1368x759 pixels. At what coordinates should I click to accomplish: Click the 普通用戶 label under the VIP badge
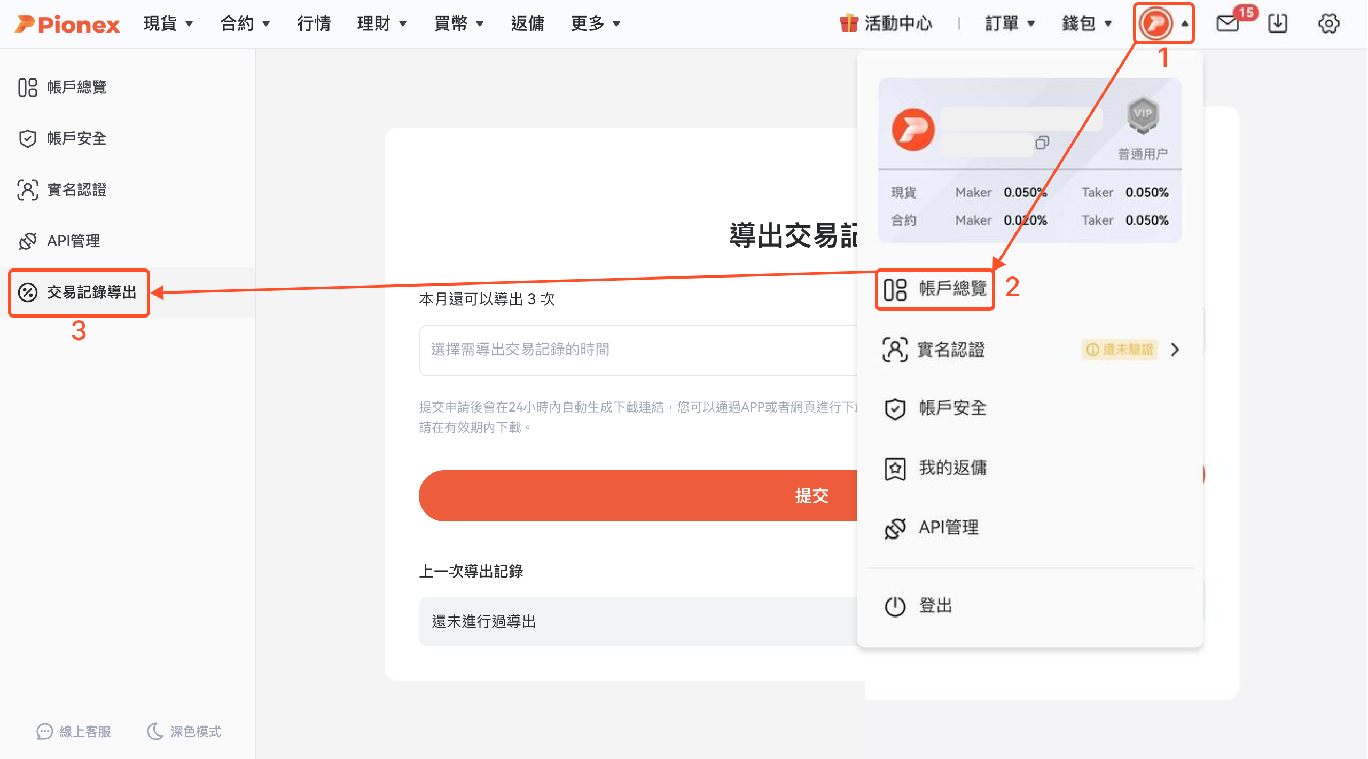pyautogui.click(x=1143, y=154)
